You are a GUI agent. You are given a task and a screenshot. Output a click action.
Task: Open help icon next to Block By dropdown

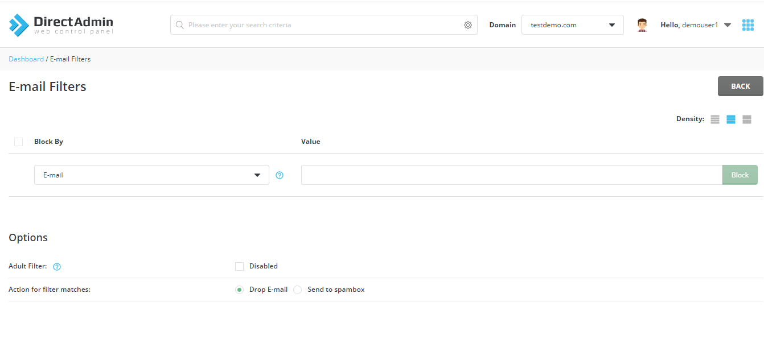pyautogui.click(x=280, y=175)
